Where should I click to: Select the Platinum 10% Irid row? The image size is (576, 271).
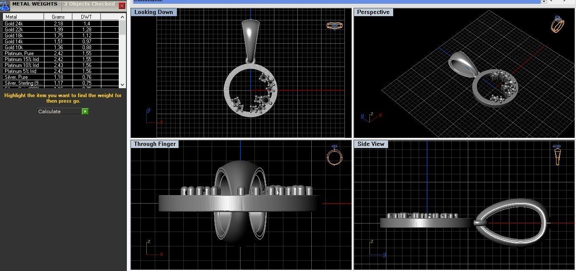[x=61, y=65]
